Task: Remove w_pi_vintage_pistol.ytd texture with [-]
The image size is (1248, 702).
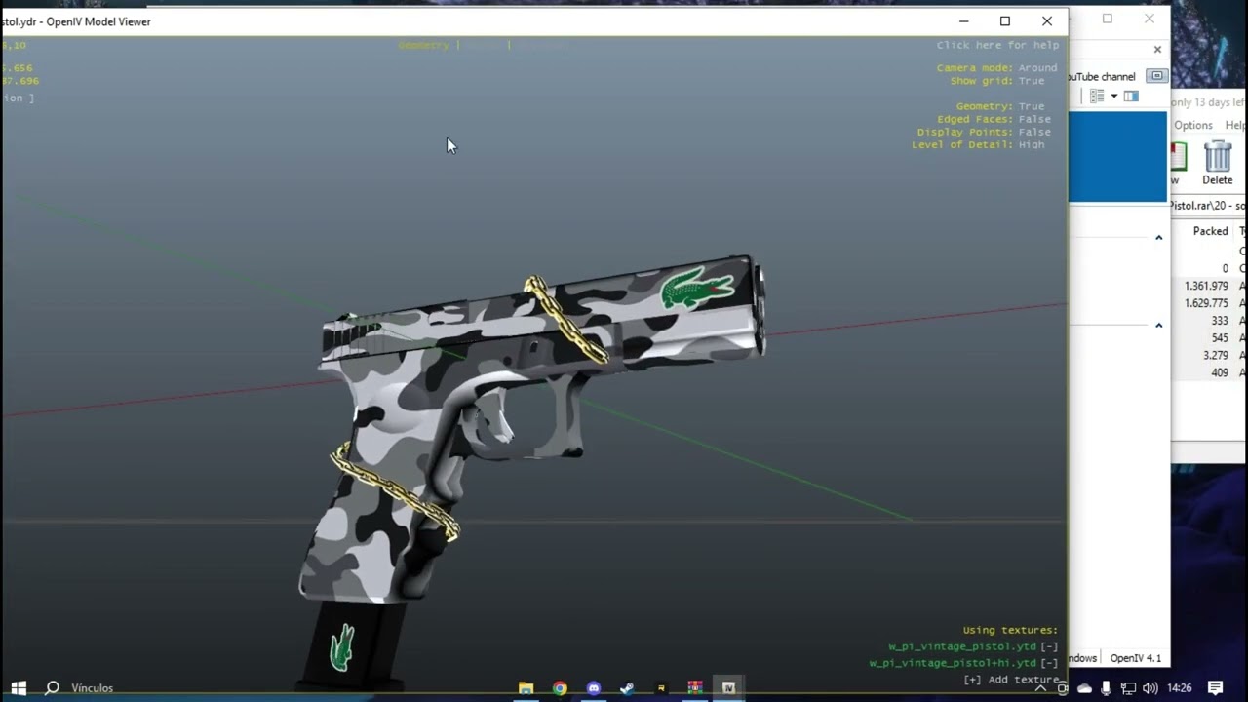Action: [1049, 646]
